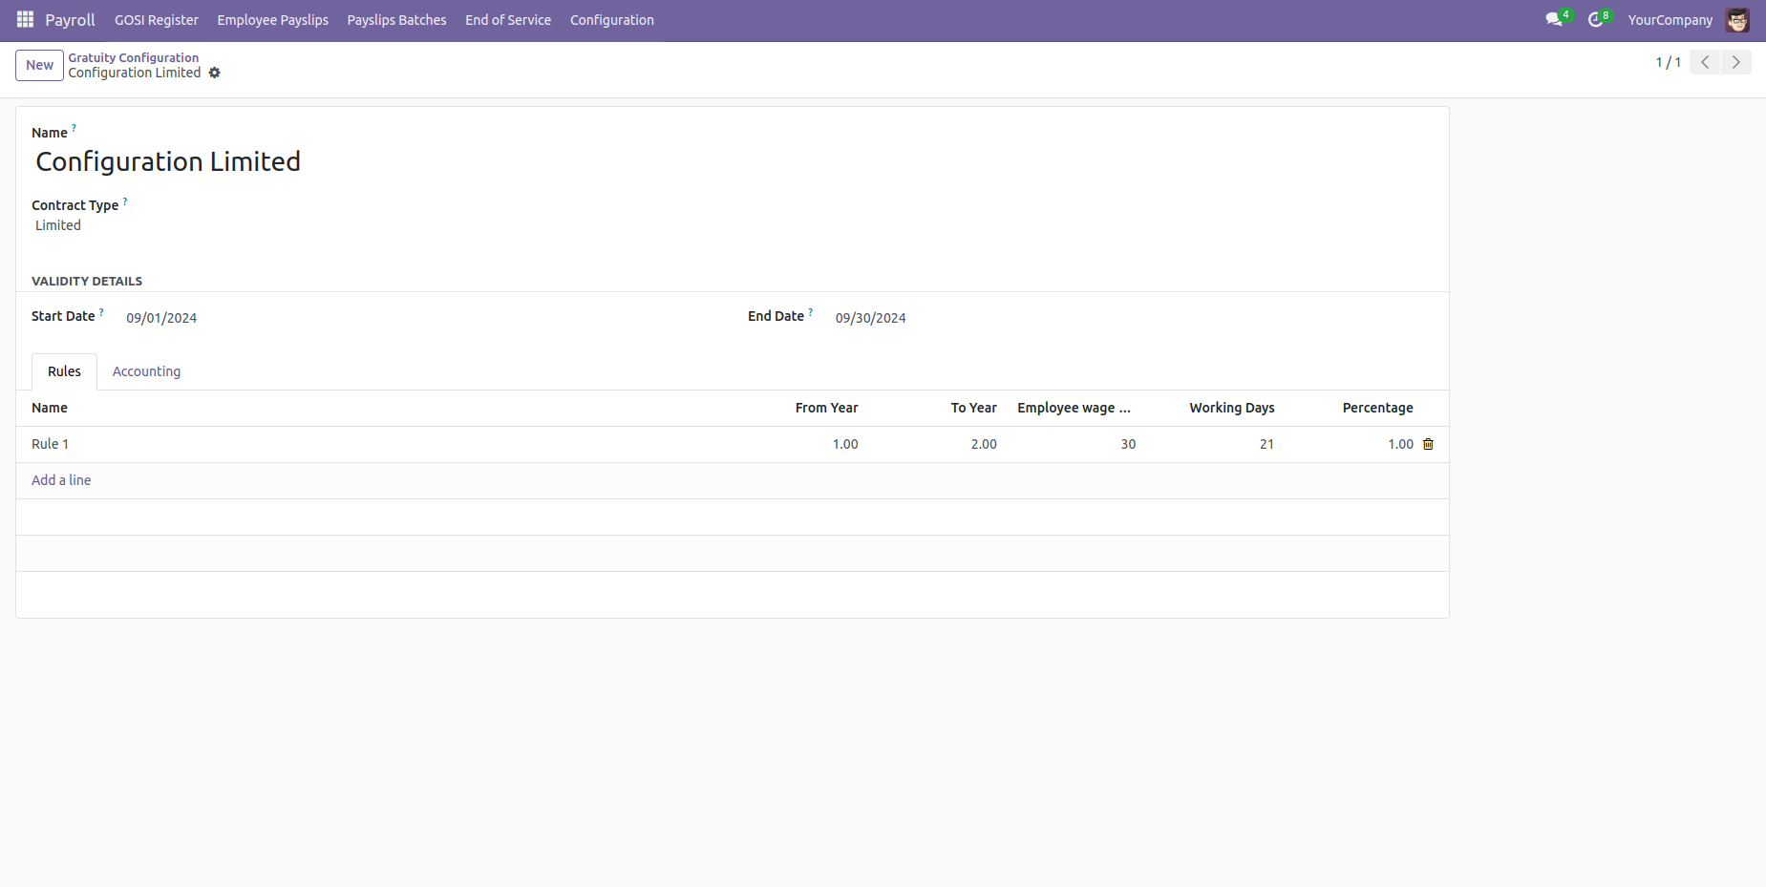
Task: Switch to the Accounting tab
Action: [146, 371]
